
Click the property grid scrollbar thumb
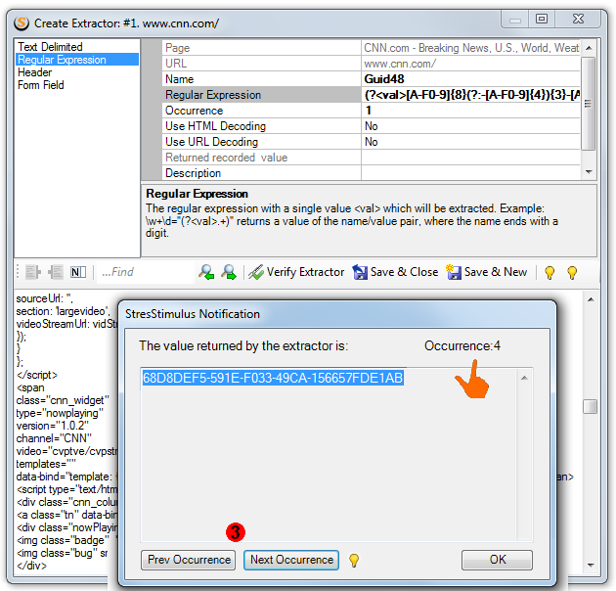click(x=588, y=104)
